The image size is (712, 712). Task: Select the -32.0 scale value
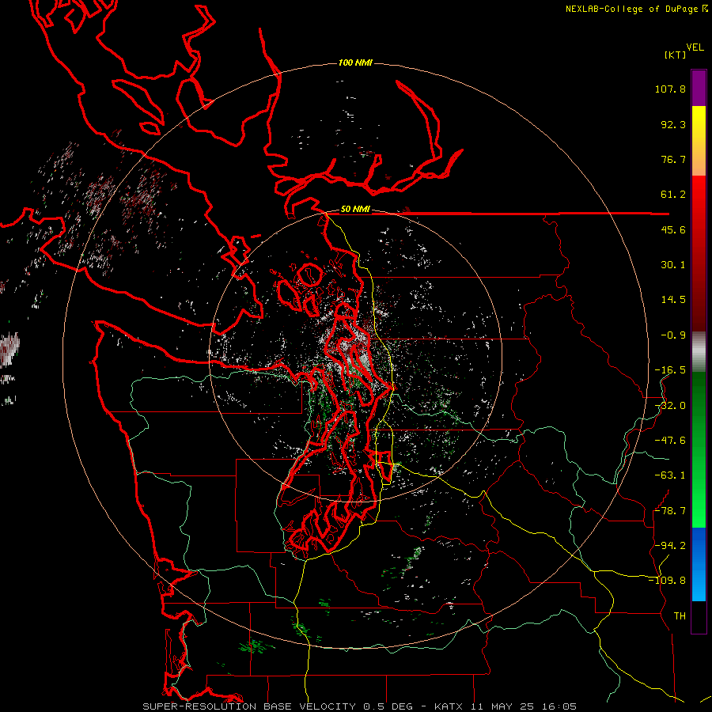(670, 406)
